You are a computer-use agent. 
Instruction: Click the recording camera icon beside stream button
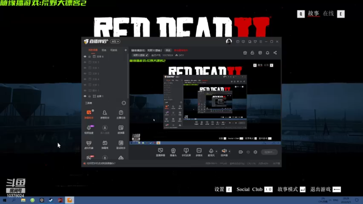pyautogui.click(x=241, y=152)
